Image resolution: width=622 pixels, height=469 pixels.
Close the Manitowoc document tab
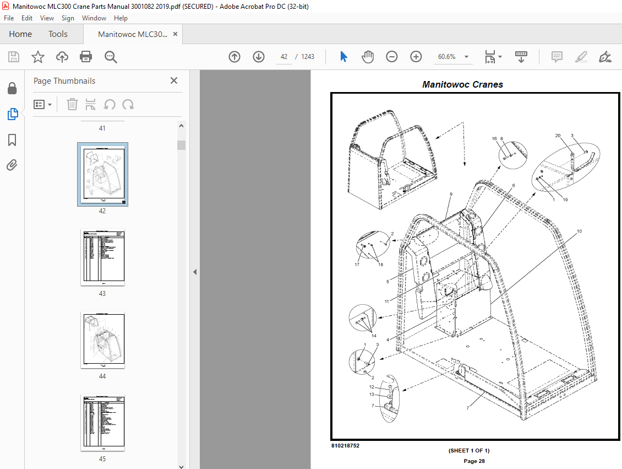coord(176,34)
